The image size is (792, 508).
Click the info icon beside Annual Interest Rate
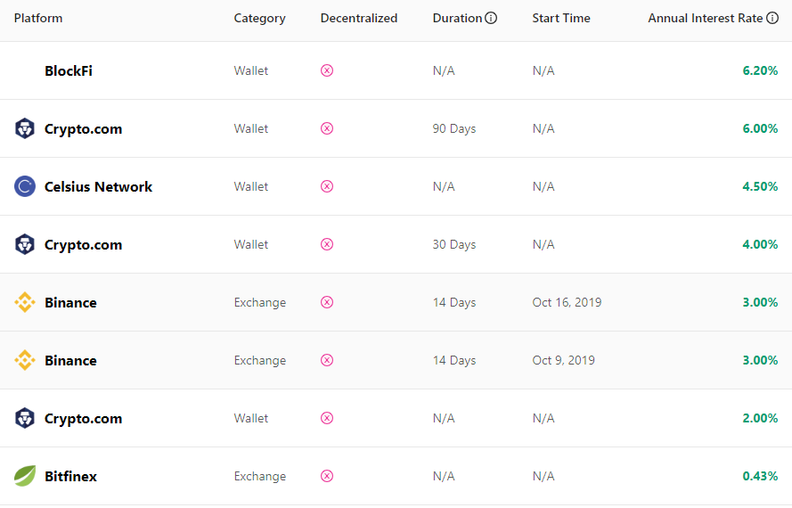coord(772,18)
